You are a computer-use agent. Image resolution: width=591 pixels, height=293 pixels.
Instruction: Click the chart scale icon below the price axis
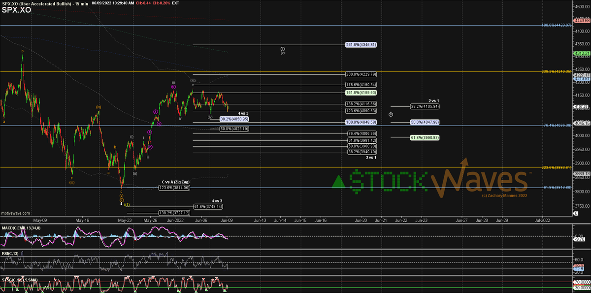[x=576, y=214]
